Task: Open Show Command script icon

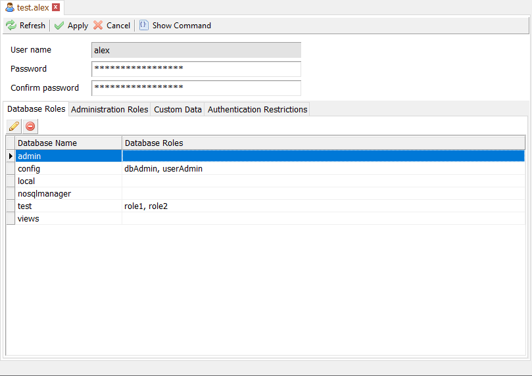Action: point(143,26)
